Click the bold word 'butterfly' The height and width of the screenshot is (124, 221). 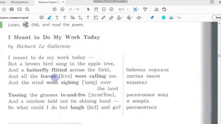[38, 70]
